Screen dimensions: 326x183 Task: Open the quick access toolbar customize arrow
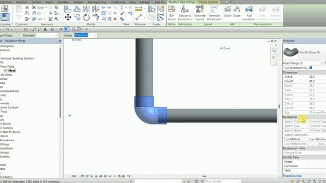click(87, 29)
